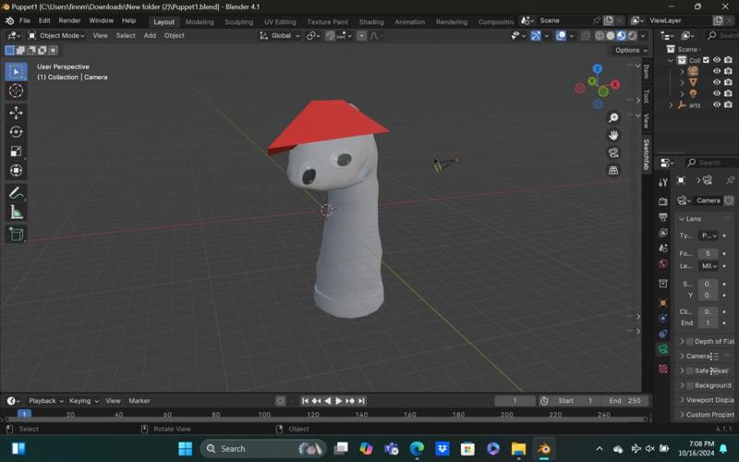Viewport: 739px width, 462px height.
Task: Pick the Scale tool
Action: pyautogui.click(x=16, y=152)
